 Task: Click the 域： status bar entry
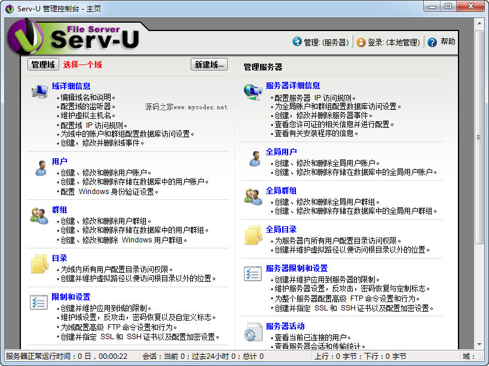click(469, 356)
